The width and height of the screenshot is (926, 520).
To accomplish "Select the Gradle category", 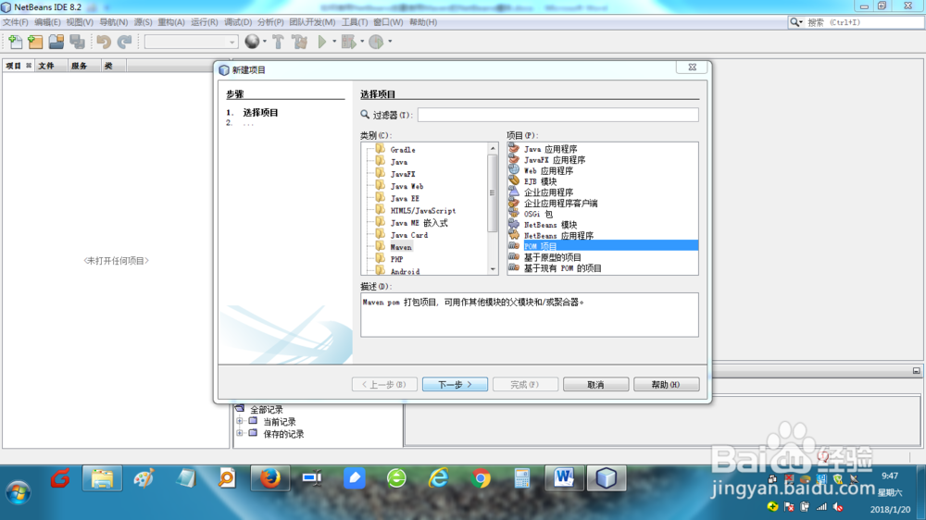I will pos(403,150).
